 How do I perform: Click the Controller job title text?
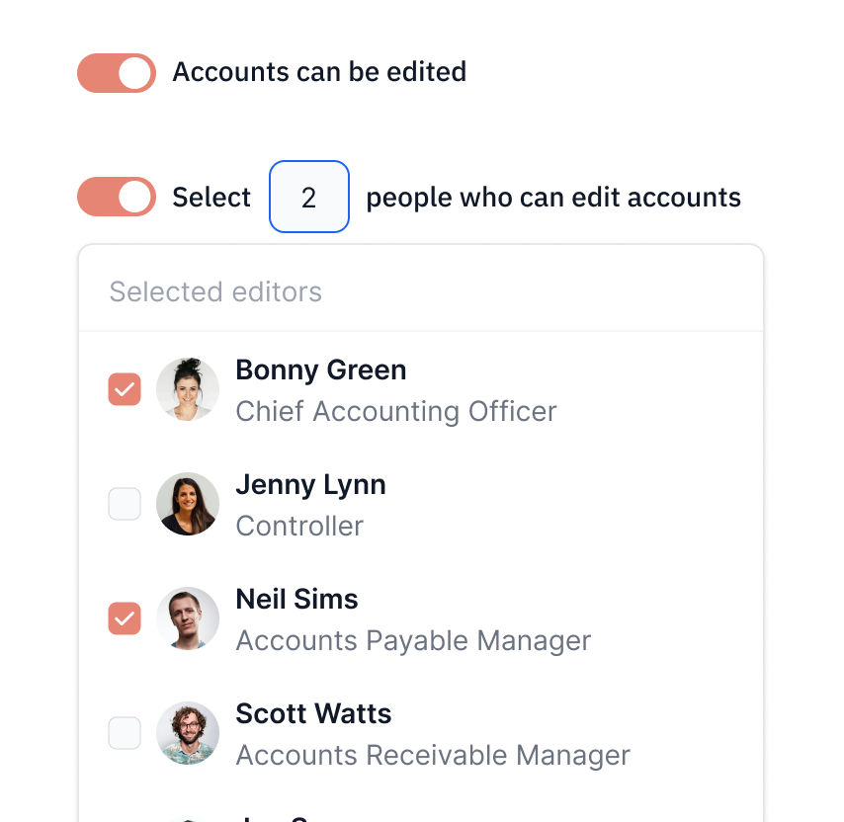[x=298, y=526]
